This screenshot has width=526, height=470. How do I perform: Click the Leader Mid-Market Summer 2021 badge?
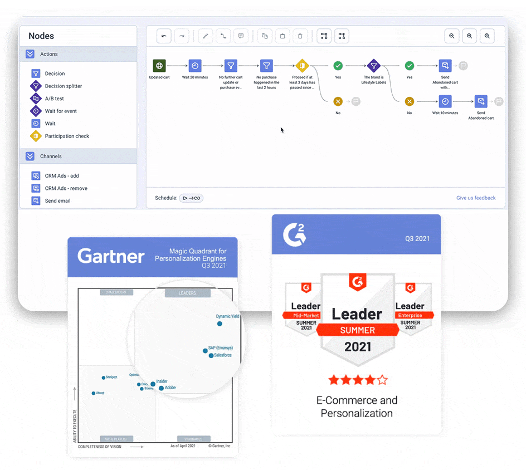pyautogui.click(x=303, y=309)
